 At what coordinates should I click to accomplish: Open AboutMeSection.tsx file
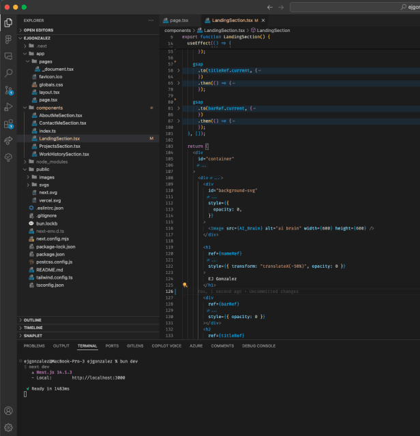click(x=88, y=115)
